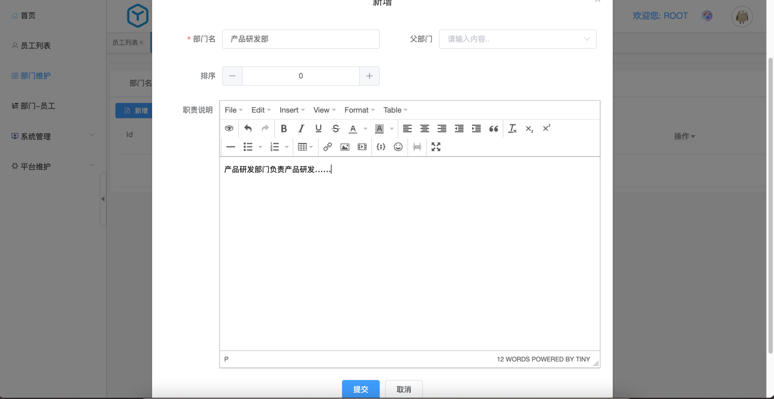Insert an image via toolbar icon
Viewport: 774px width, 399px height.
point(344,147)
